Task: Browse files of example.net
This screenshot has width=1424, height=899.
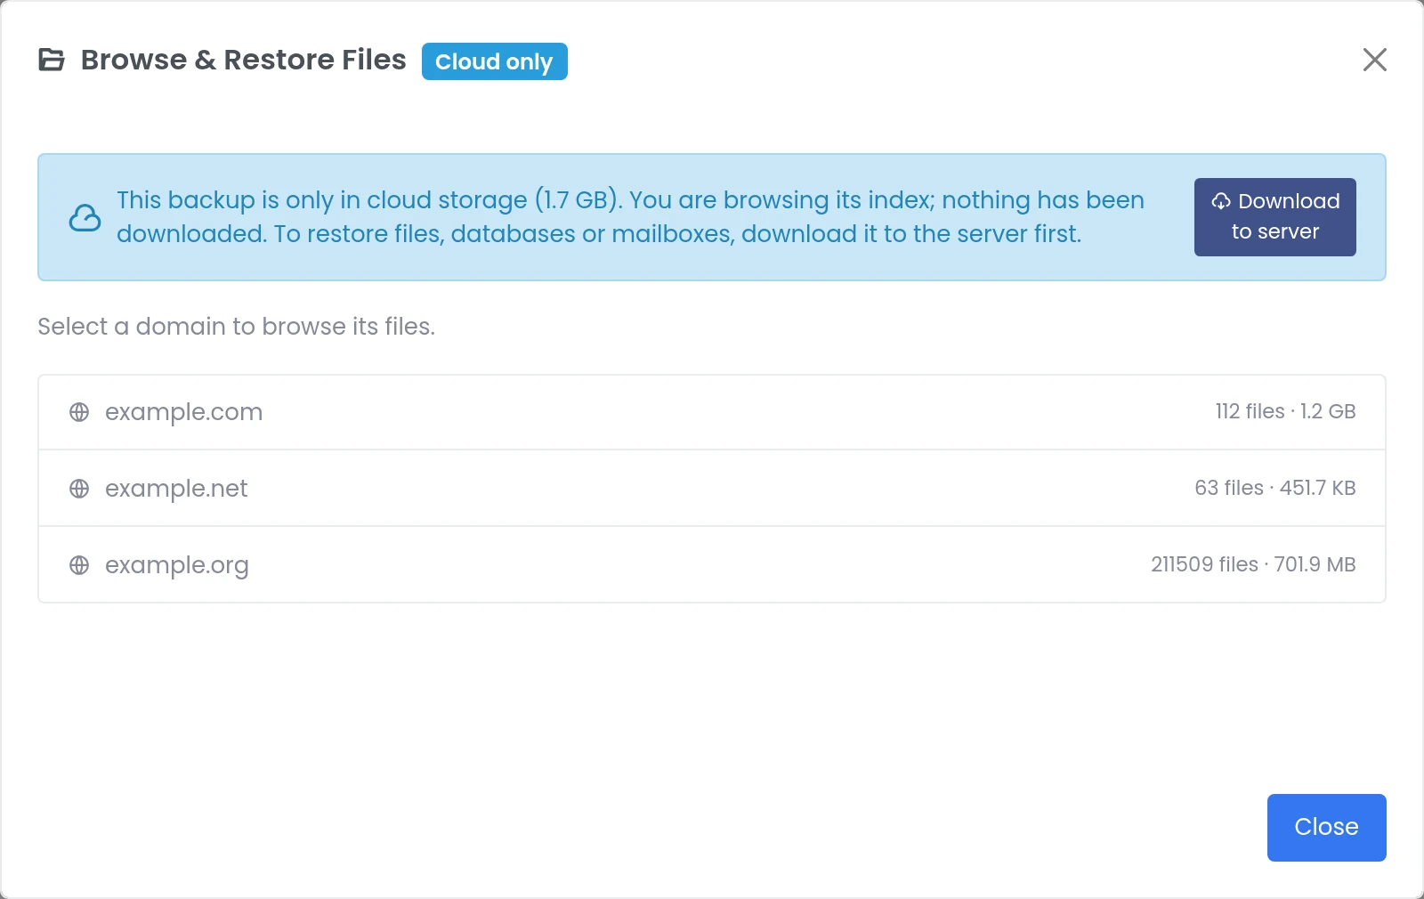Action: (x=712, y=489)
